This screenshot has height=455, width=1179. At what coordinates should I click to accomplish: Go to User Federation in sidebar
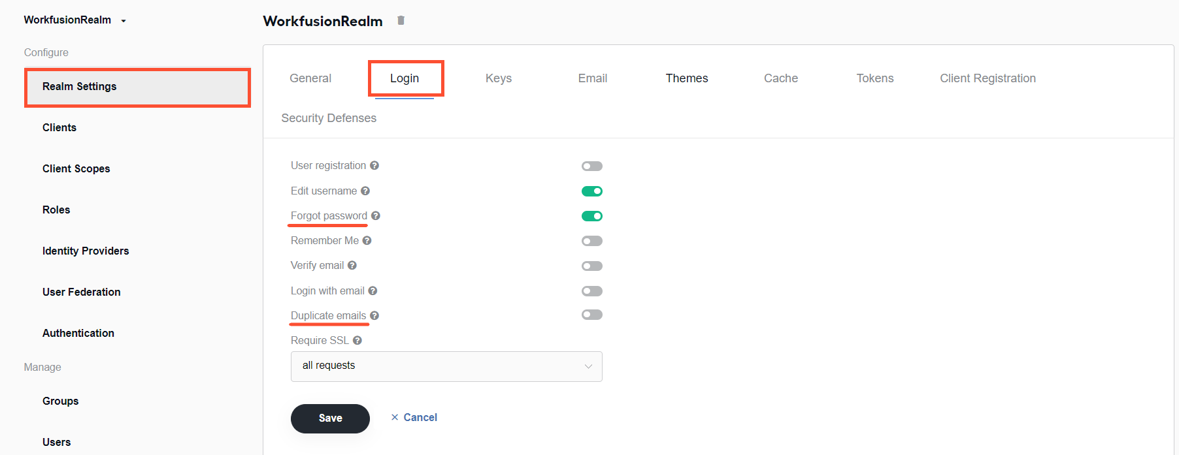pos(82,292)
